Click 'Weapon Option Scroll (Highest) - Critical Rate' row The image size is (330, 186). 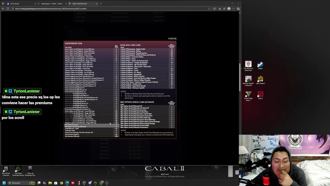point(92,57)
